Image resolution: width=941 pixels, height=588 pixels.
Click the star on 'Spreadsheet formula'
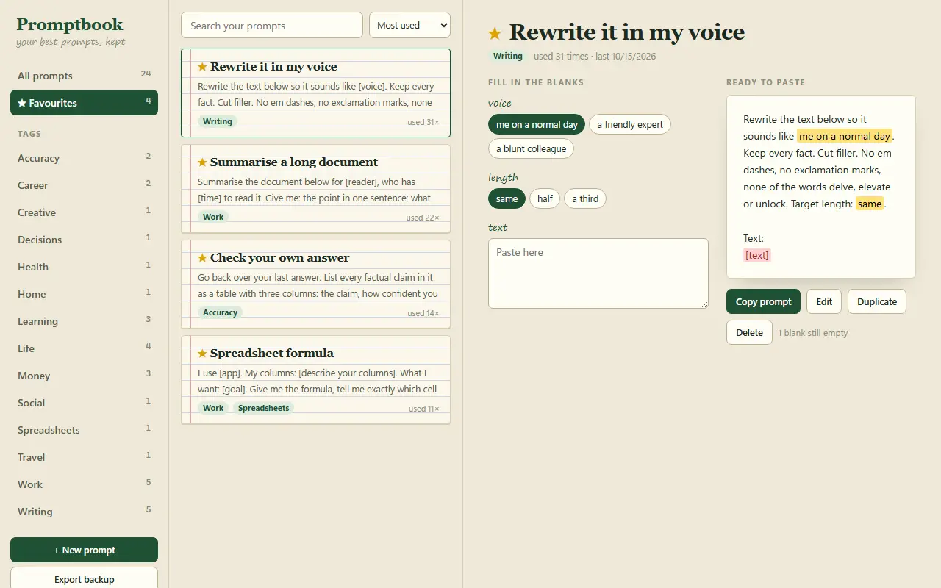202,354
